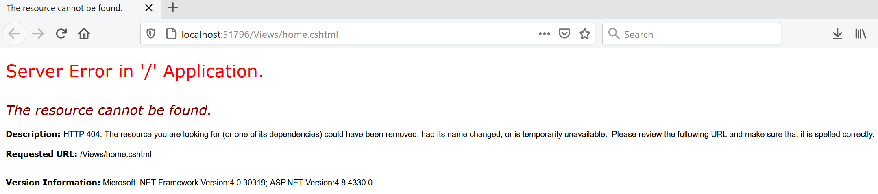Open the tracking protection shield panel
Viewport: 878px width, 194px height.
tap(151, 34)
